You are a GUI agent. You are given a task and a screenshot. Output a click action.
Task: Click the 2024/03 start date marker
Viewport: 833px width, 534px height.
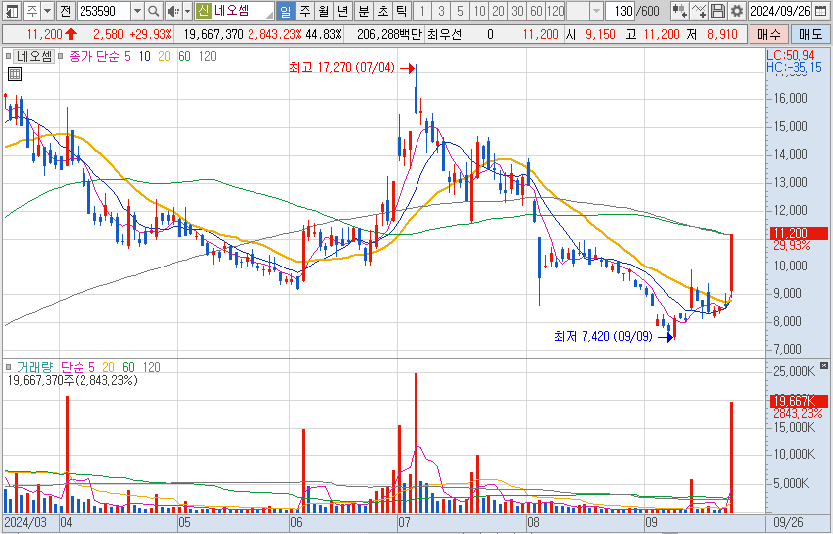click(25, 523)
